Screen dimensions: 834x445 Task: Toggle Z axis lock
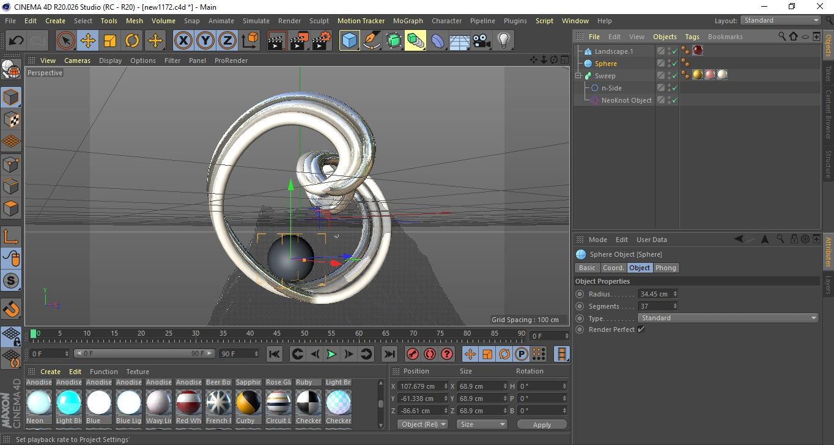(x=227, y=41)
